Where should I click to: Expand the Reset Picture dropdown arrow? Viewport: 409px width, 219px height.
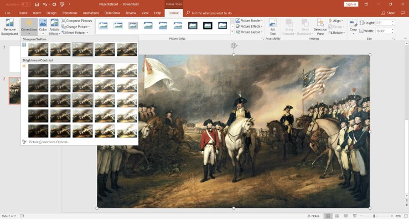pos(87,33)
